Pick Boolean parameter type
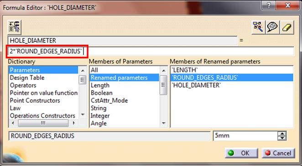The image size is (302, 166). click(x=102, y=93)
